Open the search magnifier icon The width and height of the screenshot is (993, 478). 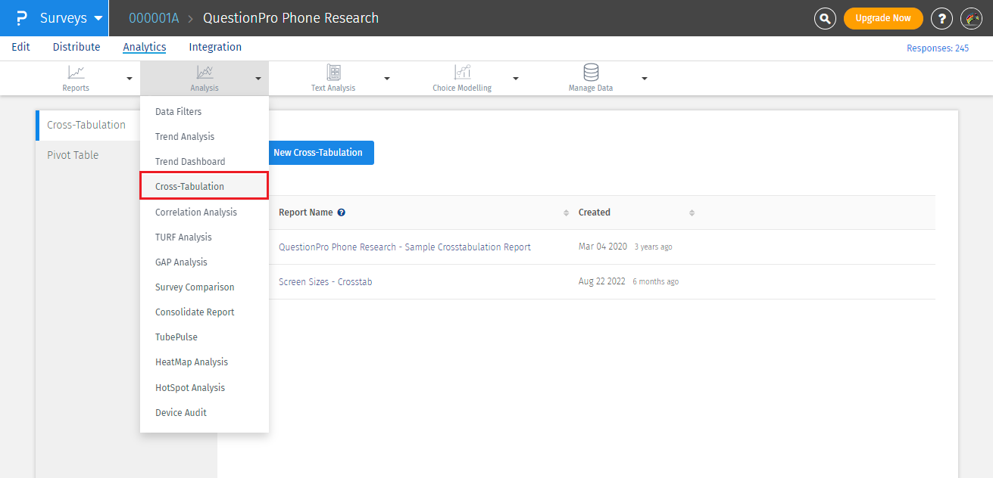point(825,18)
